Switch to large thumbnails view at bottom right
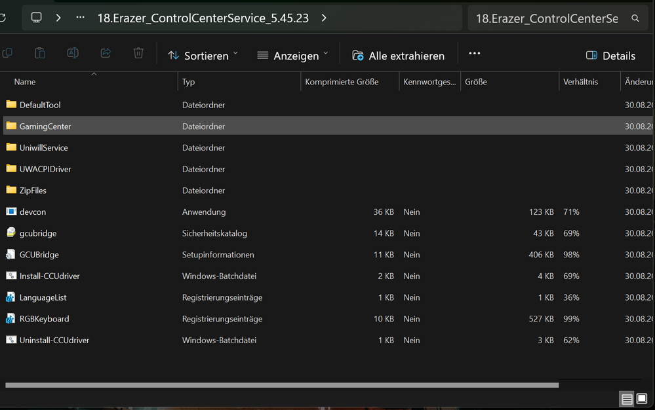This screenshot has width=655, height=410. (x=642, y=399)
